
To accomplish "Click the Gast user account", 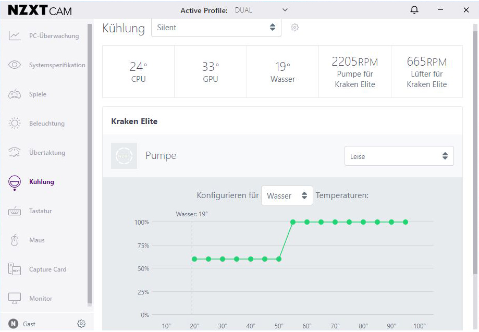I will pos(29,324).
